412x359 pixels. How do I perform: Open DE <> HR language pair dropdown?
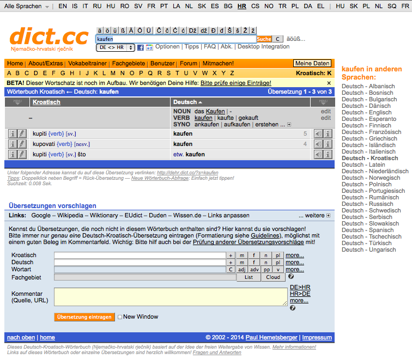[116, 47]
